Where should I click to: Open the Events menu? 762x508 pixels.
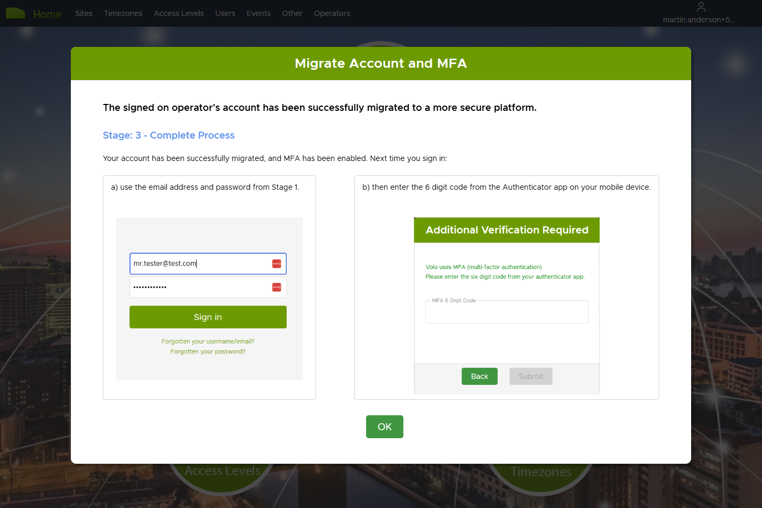pyautogui.click(x=258, y=13)
